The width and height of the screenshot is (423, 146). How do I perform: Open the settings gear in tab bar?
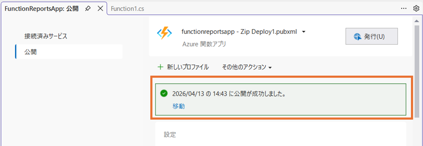(x=416, y=9)
